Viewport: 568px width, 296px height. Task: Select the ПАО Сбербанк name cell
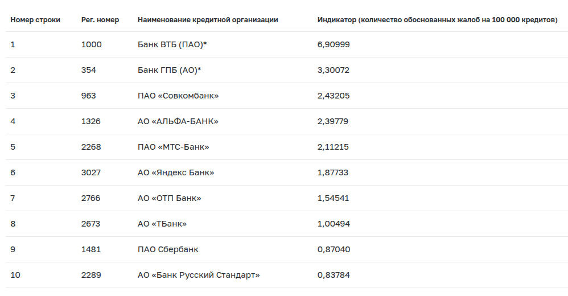pyautogui.click(x=168, y=249)
